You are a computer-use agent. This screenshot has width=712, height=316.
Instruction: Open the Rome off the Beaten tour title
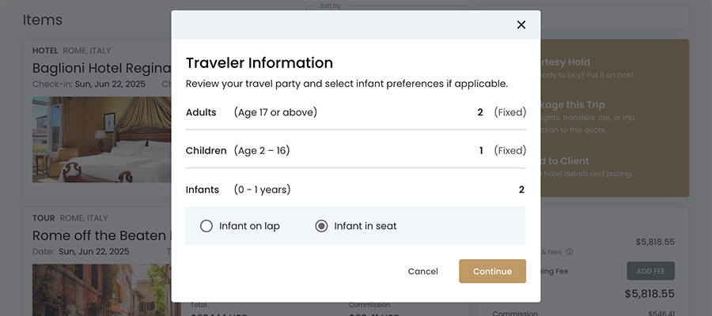102,235
